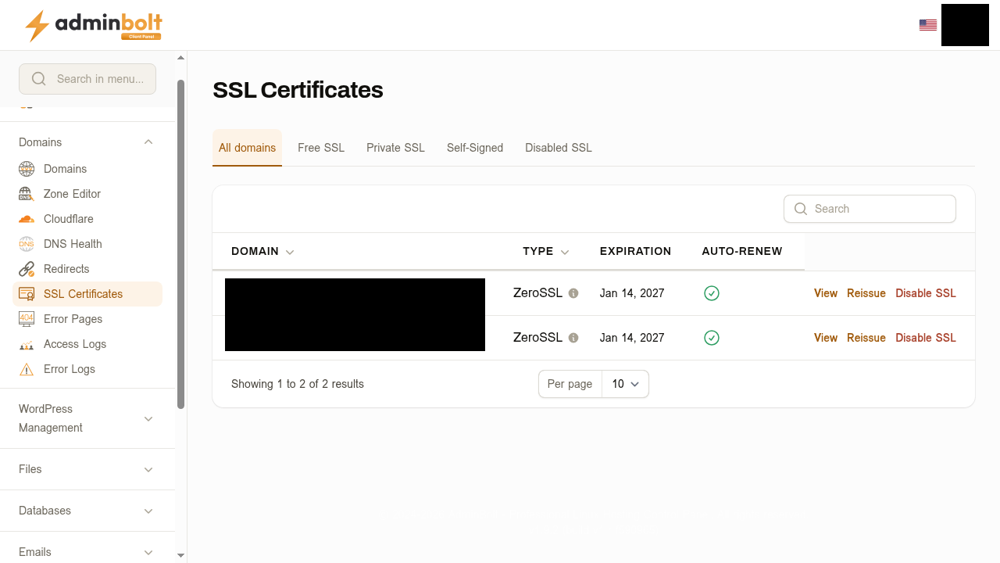1000x563 pixels.
Task: Reissue the first row certificate
Action: [866, 293]
